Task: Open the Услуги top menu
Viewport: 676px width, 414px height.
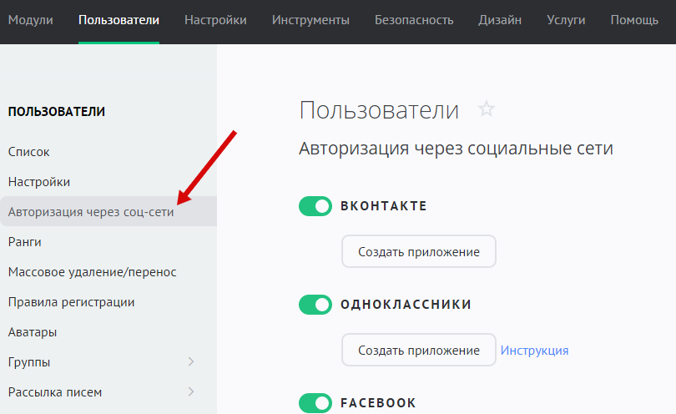Action: click(566, 20)
